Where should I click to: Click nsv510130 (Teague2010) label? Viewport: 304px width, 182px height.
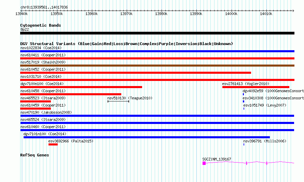point(130,98)
